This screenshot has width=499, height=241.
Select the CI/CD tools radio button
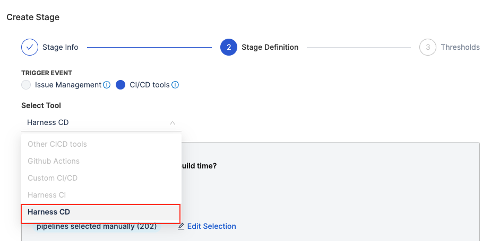click(121, 85)
